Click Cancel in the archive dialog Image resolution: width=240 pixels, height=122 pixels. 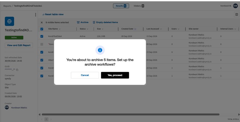[85, 75]
